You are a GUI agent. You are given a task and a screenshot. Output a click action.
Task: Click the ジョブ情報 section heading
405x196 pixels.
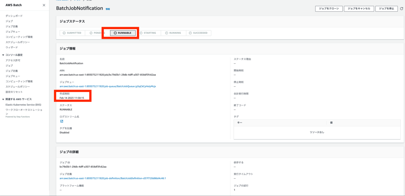point(67,48)
